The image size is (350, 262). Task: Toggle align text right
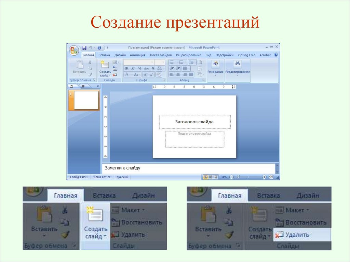click(x=185, y=74)
